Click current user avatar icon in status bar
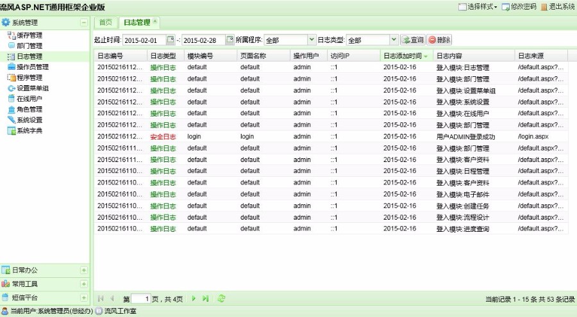This screenshot has height=317, width=577. click(4, 311)
